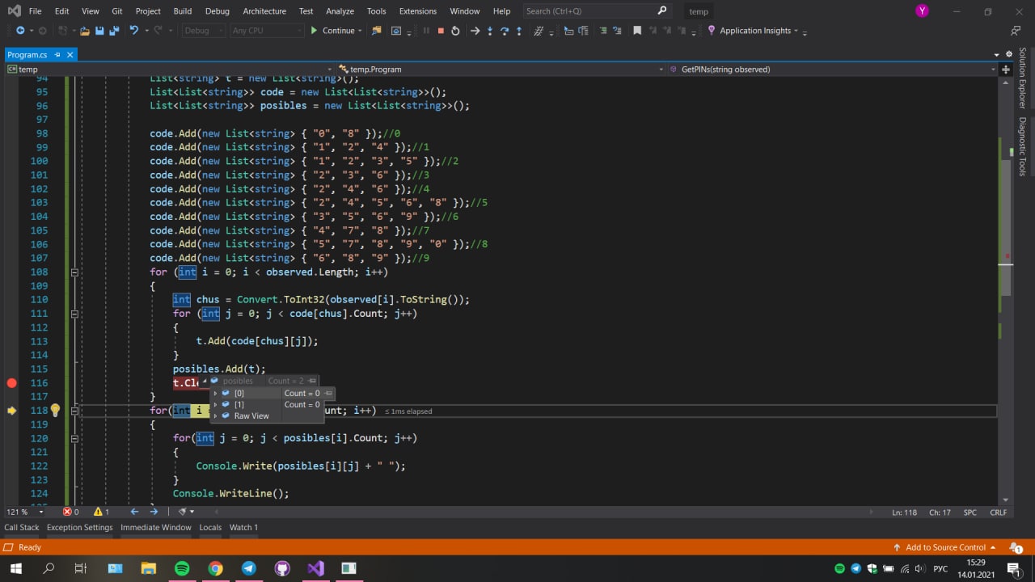The height and width of the screenshot is (582, 1035).
Task: Click the red breakpoint on line 116
Action: pos(11,383)
